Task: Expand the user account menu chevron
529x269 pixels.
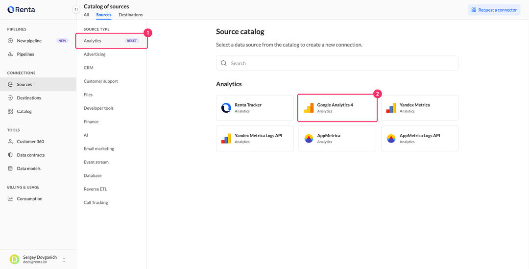Action: pyautogui.click(x=64, y=260)
